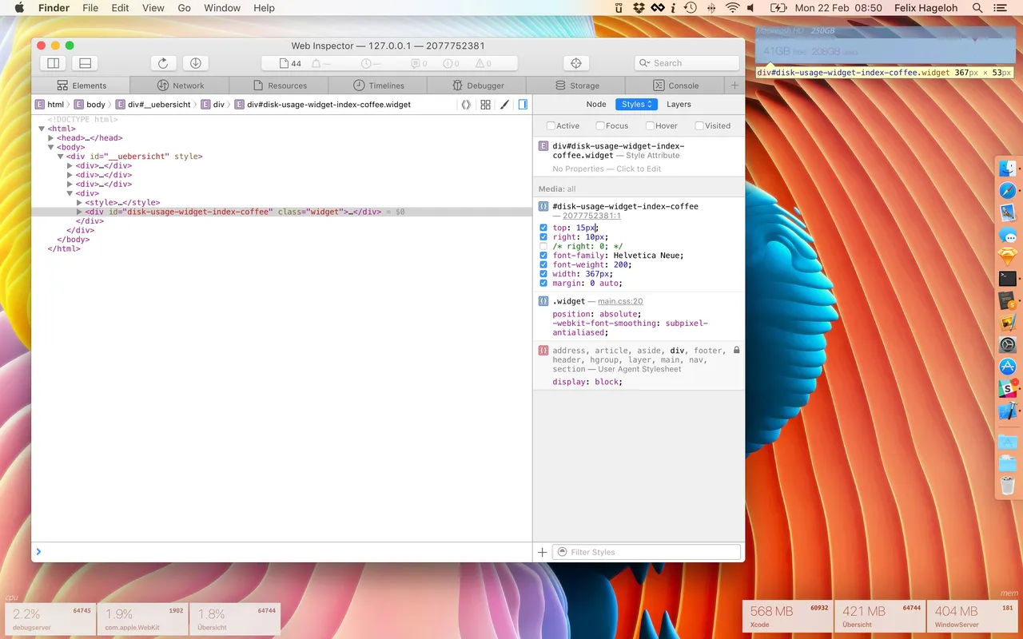Add a new style rule
The width and height of the screenshot is (1023, 639).
542,552
